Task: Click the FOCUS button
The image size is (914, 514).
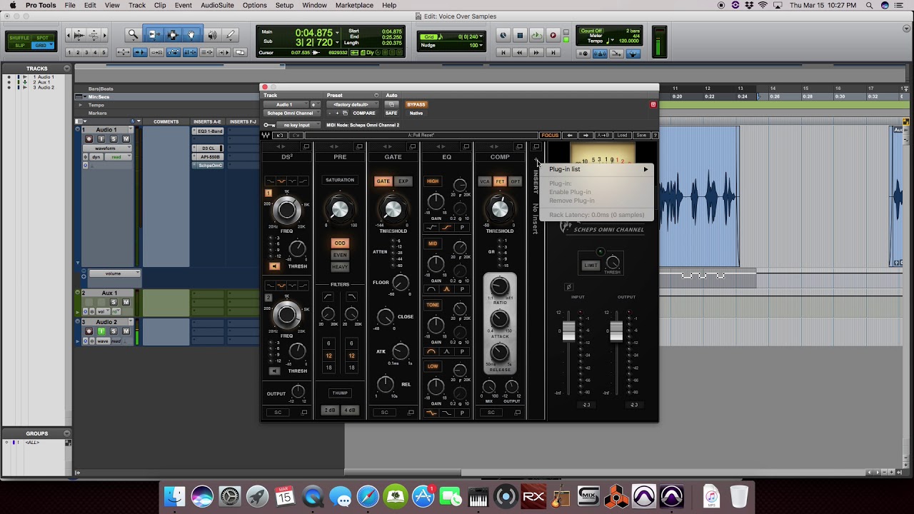Action: pos(550,136)
